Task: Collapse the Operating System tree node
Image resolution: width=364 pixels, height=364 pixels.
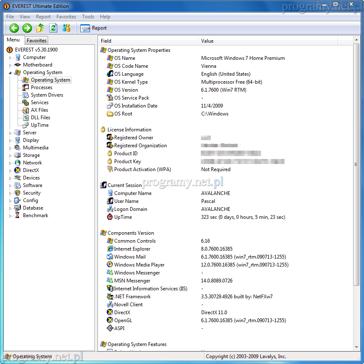Action: click(10, 73)
